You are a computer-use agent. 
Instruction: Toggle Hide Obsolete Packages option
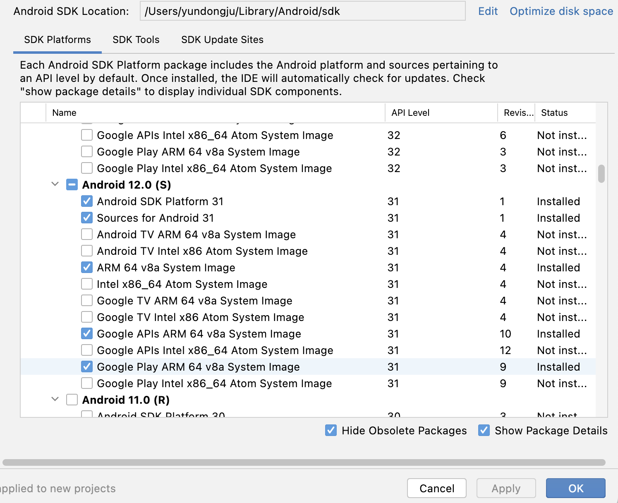[331, 431]
